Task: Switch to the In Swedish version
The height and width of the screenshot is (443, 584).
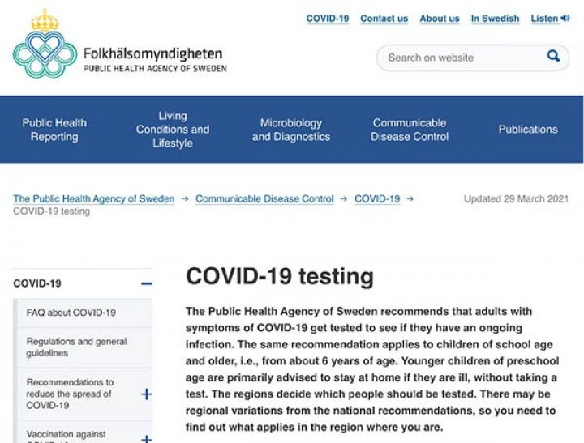Action: coord(495,19)
